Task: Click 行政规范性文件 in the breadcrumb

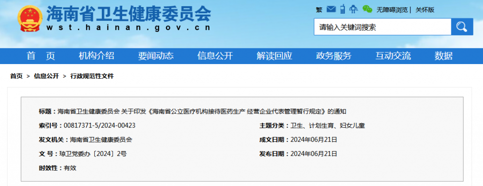Action: click(x=92, y=76)
